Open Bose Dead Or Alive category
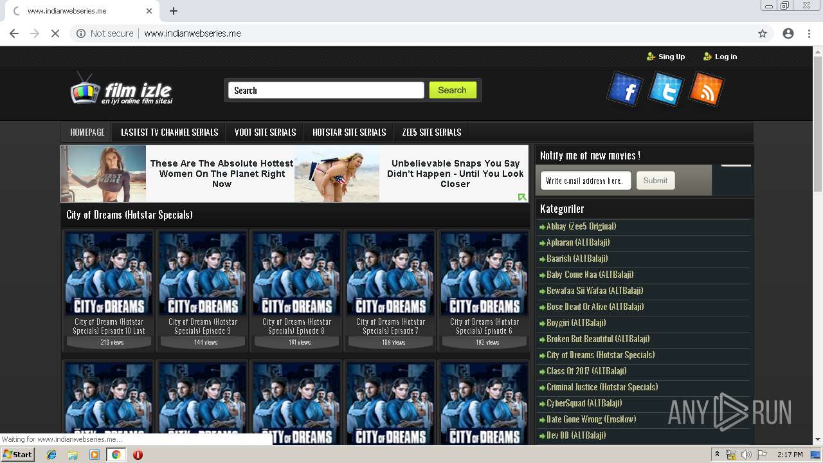This screenshot has height=463, width=823. pyautogui.click(x=595, y=307)
